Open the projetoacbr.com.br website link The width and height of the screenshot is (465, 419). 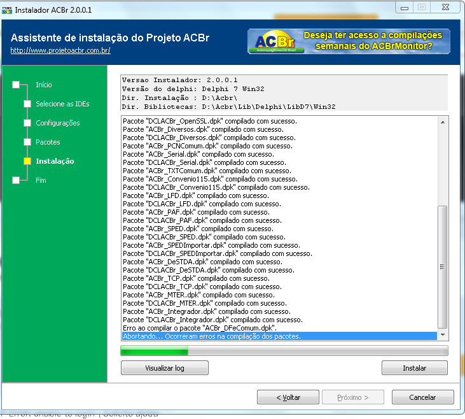[x=60, y=50]
